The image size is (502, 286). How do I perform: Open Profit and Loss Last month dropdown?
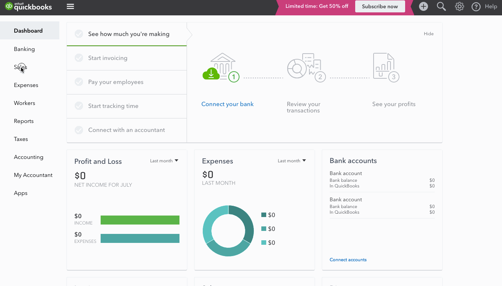pyautogui.click(x=164, y=161)
